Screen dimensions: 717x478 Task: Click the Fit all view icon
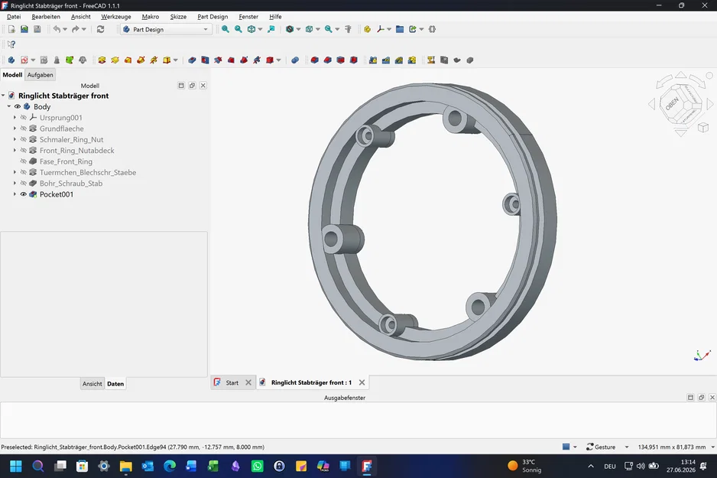coord(225,29)
